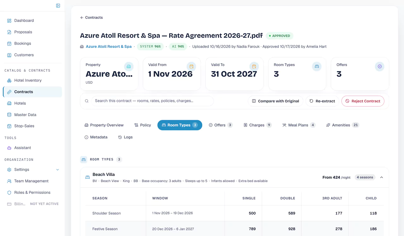Click the Room Types bed icon card
Viewport: 404px width, 236px height.
pyautogui.click(x=317, y=66)
